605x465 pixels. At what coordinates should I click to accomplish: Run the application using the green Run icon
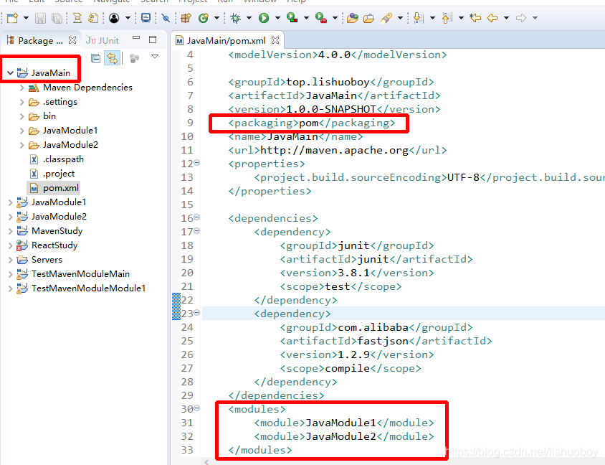[x=265, y=18]
